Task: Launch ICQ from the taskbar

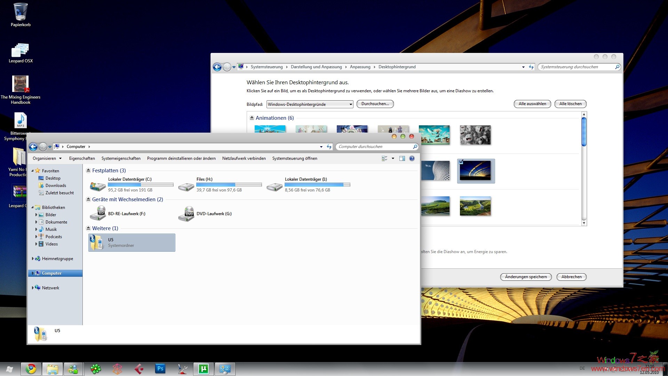Action: pyautogui.click(x=96, y=369)
